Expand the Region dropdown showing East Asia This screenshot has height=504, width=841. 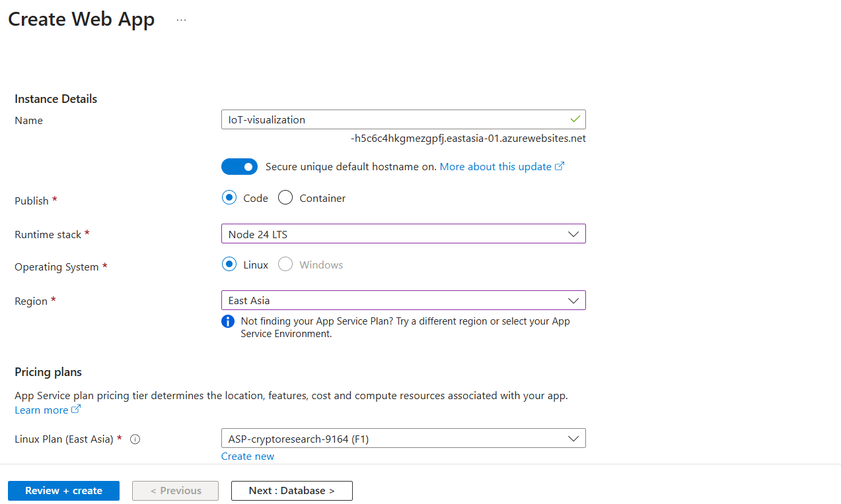[403, 301]
